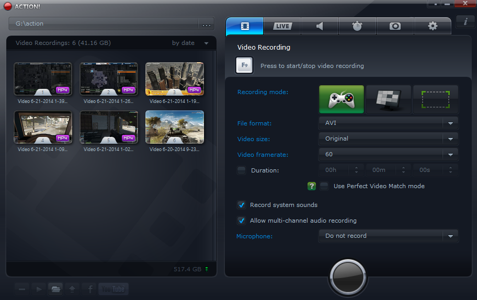Select thumbnail Video 6-21-2014 1-02
477x300 pixels.
click(x=109, y=127)
